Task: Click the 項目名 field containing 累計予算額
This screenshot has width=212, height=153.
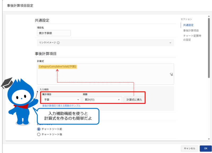Action: [54, 33]
